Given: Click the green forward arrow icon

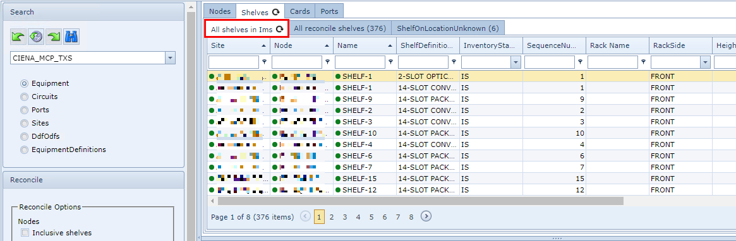Looking at the screenshot, I should (x=54, y=37).
